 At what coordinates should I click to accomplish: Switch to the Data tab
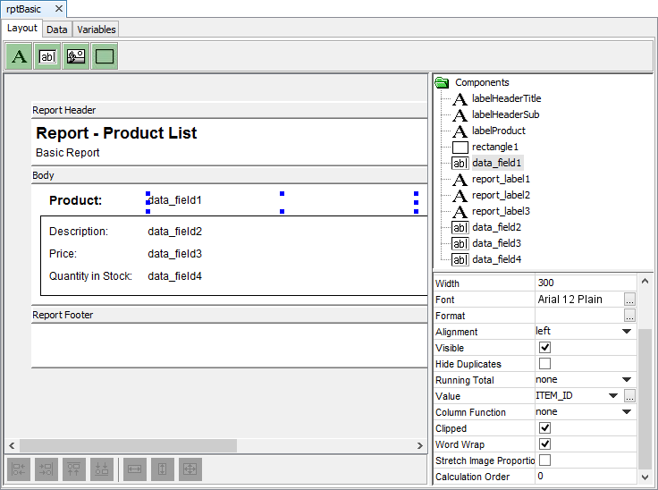[x=56, y=30]
